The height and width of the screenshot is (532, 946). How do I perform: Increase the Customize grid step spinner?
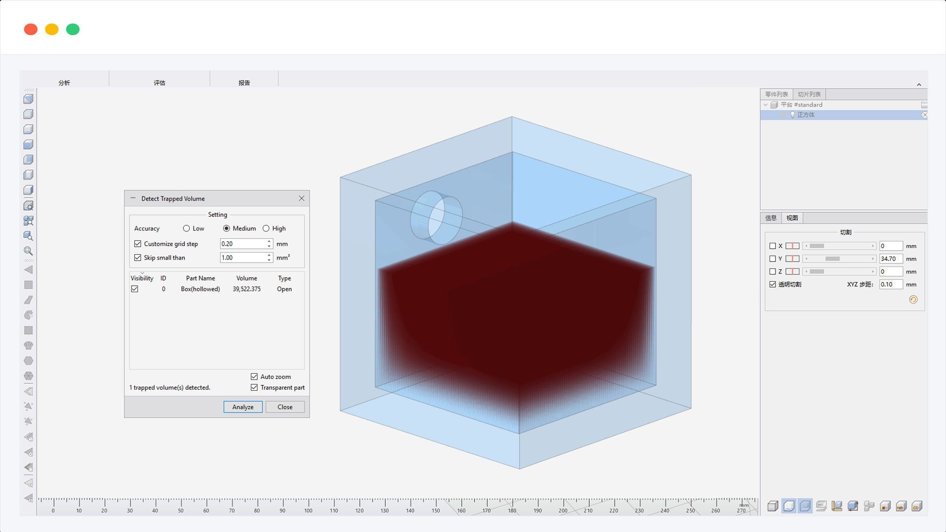point(269,241)
